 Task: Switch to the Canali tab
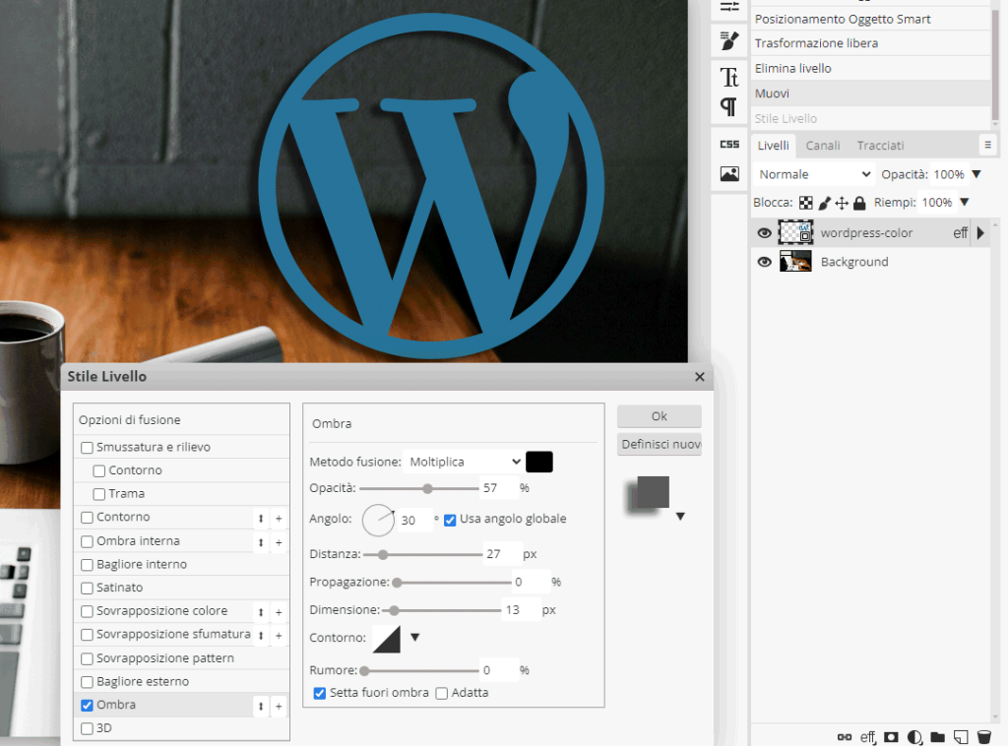tap(823, 146)
